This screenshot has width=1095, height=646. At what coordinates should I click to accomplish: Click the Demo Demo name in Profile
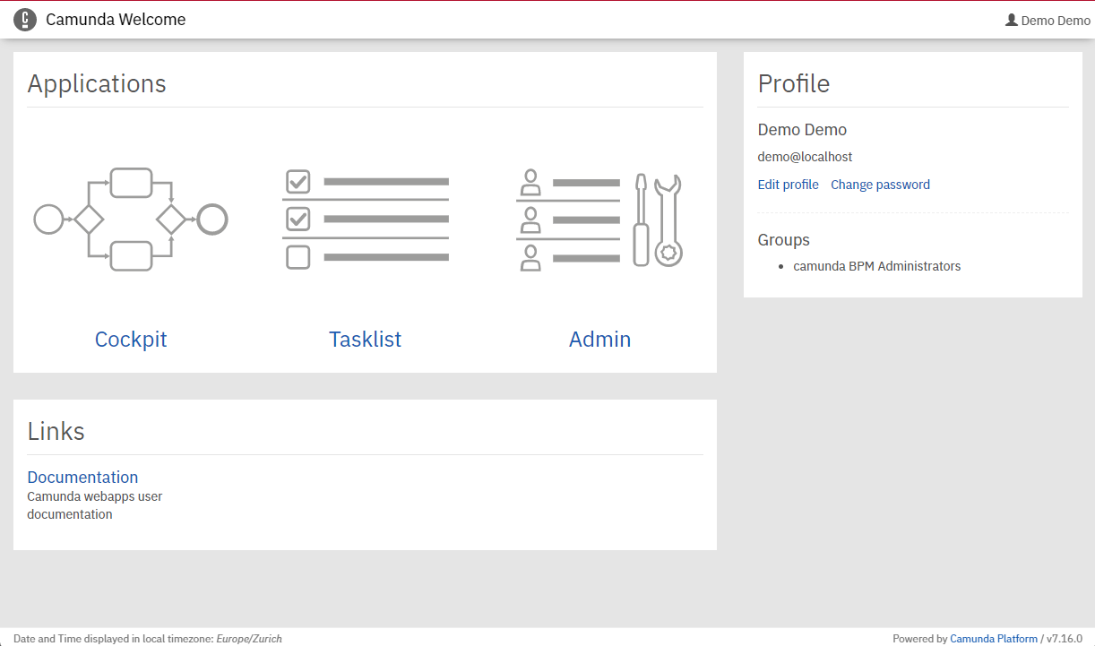tap(802, 130)
